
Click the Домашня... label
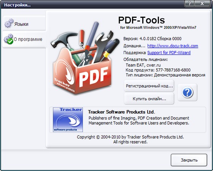pyautogui.click(x=134, y=46)
